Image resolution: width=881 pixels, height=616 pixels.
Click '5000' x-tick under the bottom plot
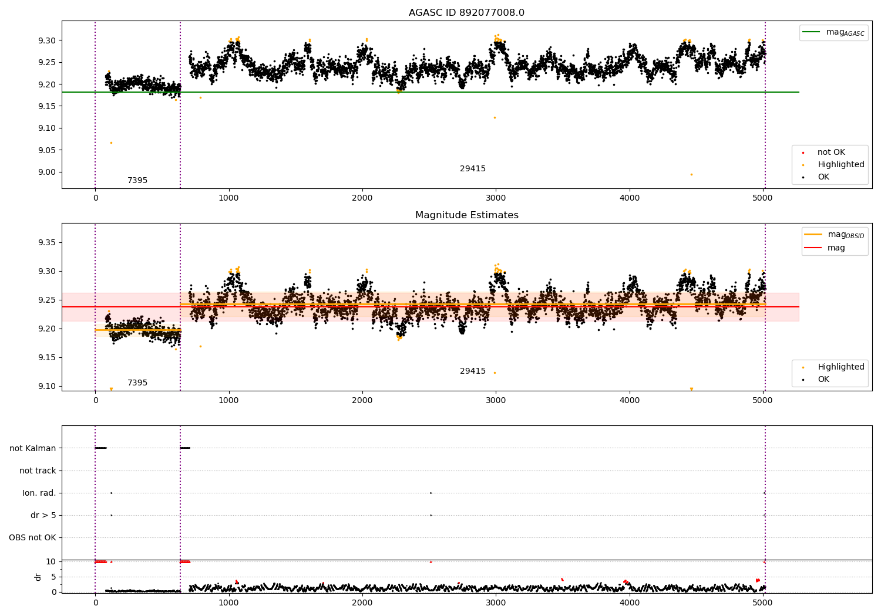(x=763, y=603)
